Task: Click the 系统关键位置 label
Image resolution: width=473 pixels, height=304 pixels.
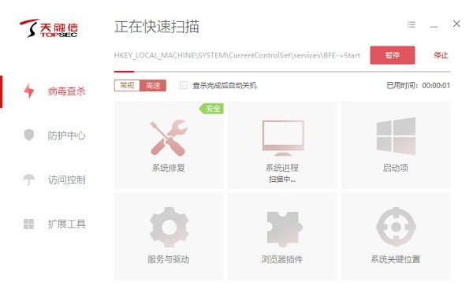Action: click(396, 259)
